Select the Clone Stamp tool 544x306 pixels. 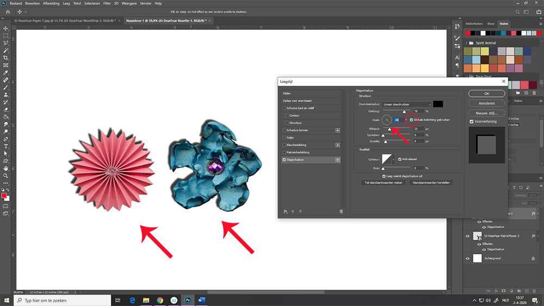pos(5,95)
